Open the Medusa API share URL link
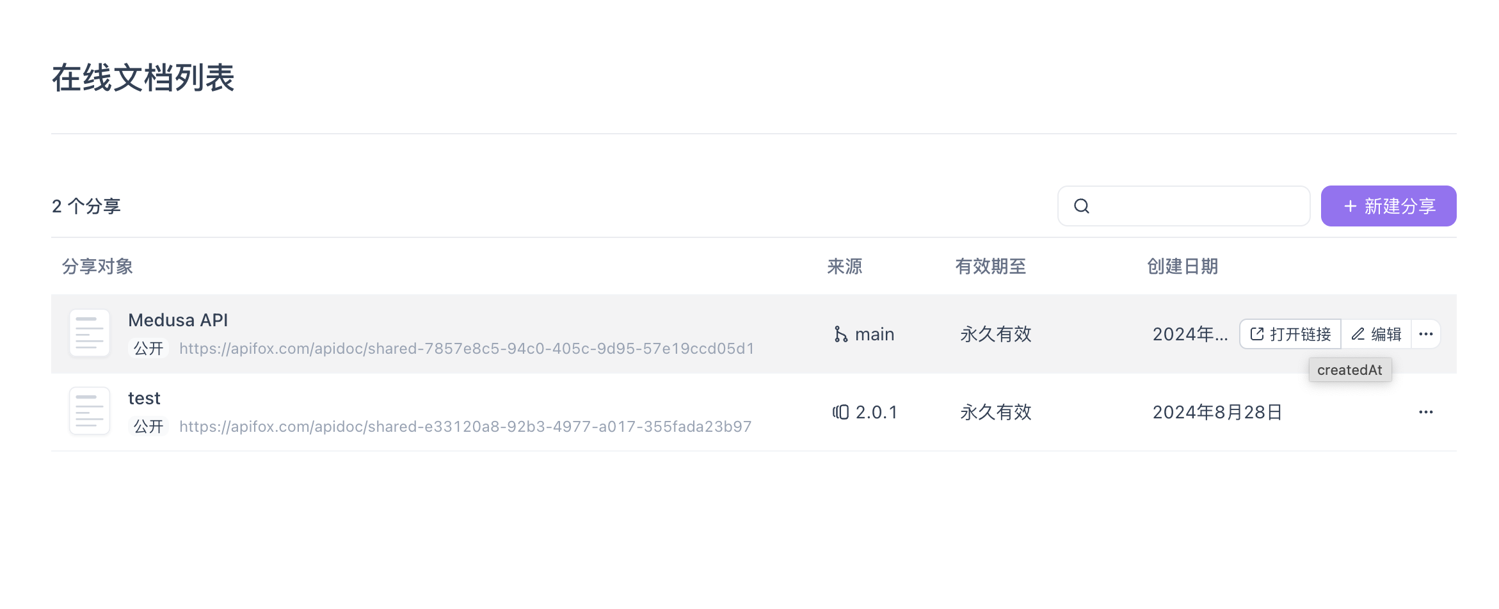This screenshot has height=609, width=1499. (x=467, y=349)
